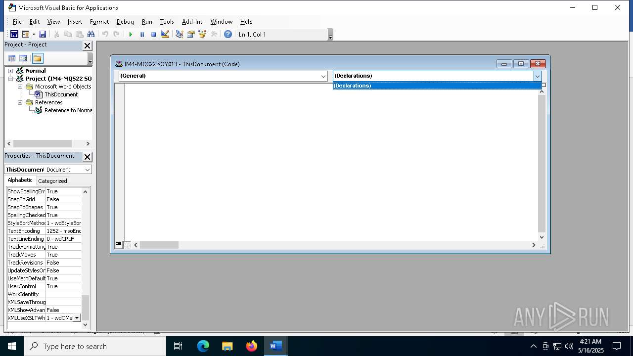633x356 pixels.
Task: Click View Code icon in Project panel
Action: pyautogui.click(x=12, y=58)
